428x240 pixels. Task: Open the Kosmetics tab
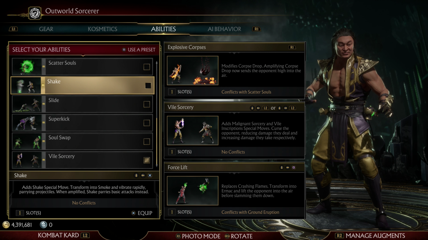pyautogui.click(x=102, y=29)
